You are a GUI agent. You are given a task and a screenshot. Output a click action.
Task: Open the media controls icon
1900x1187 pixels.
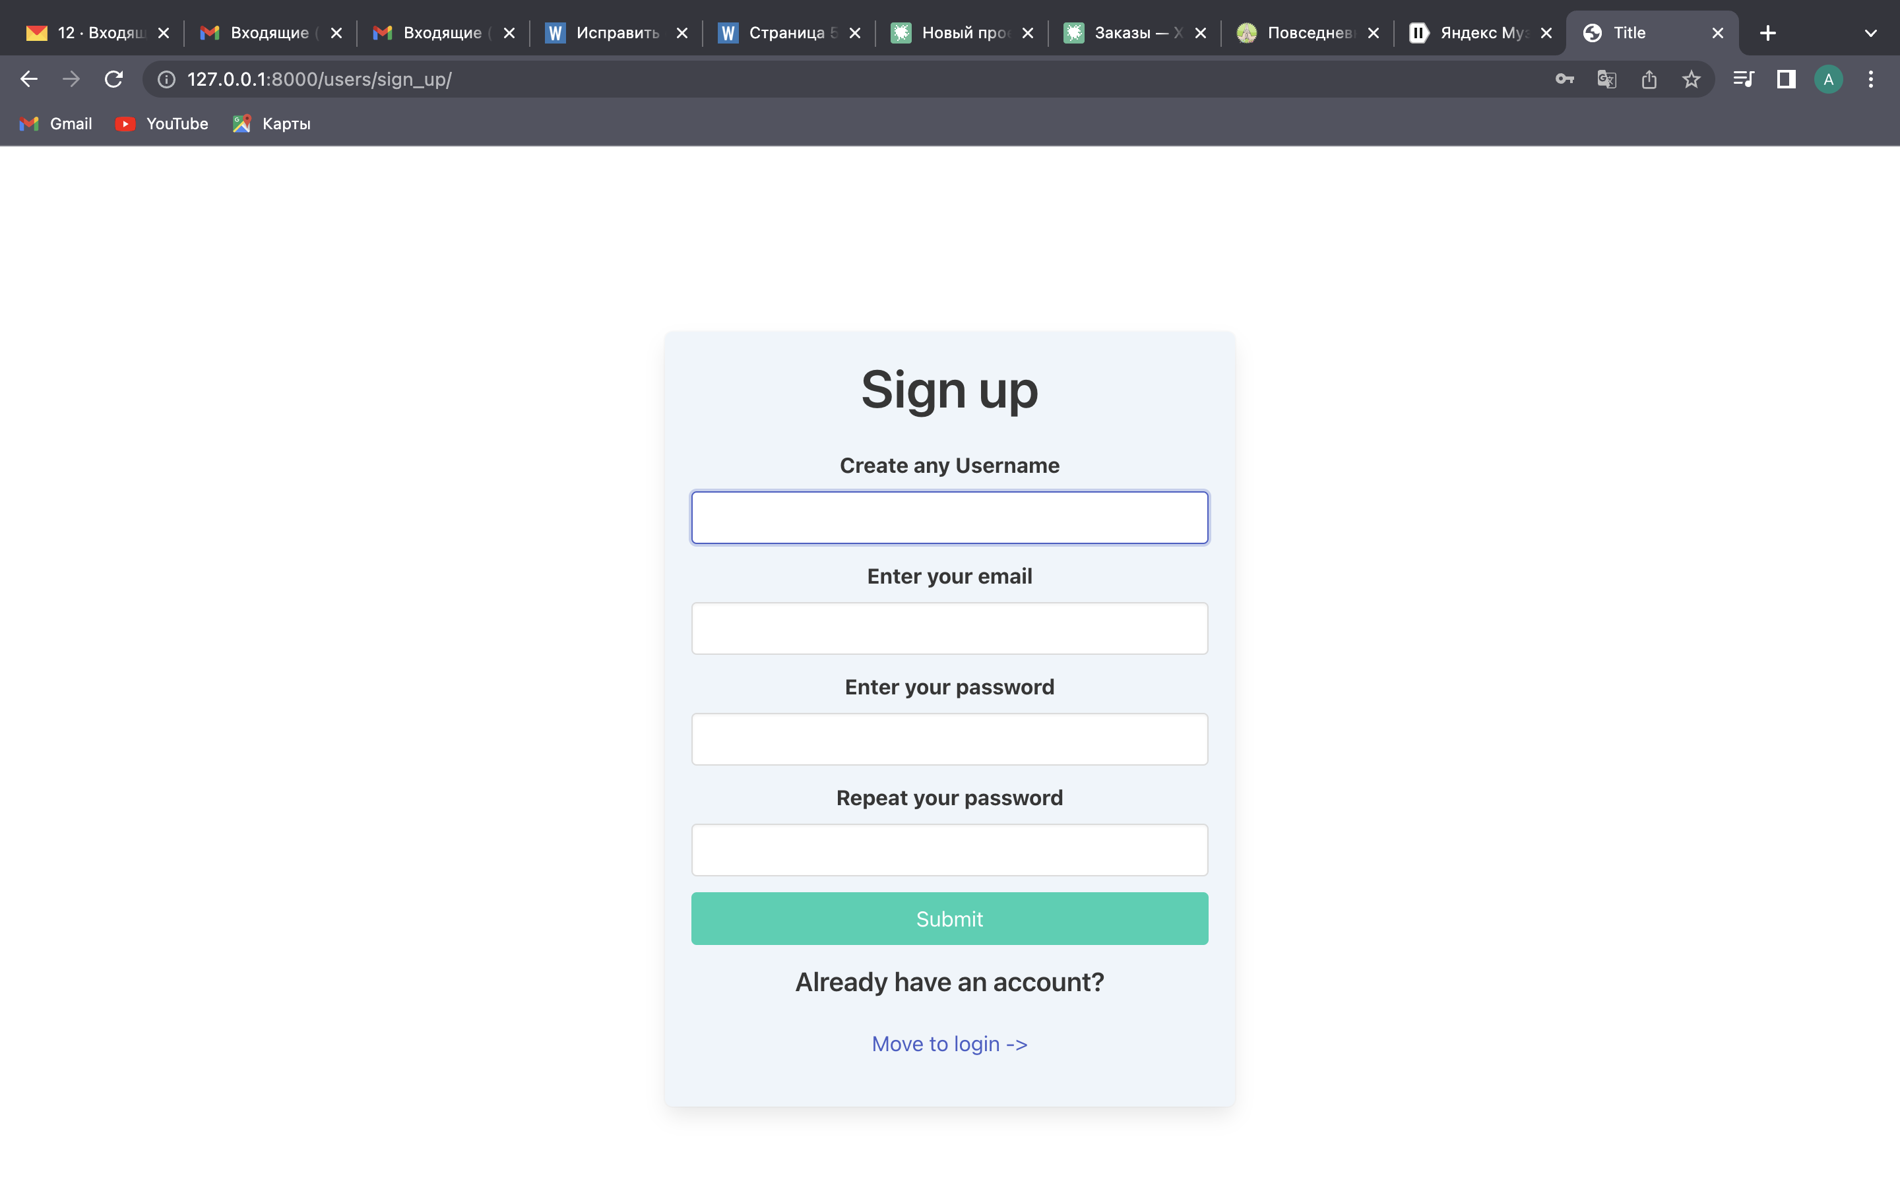(x=1744, y=79)
